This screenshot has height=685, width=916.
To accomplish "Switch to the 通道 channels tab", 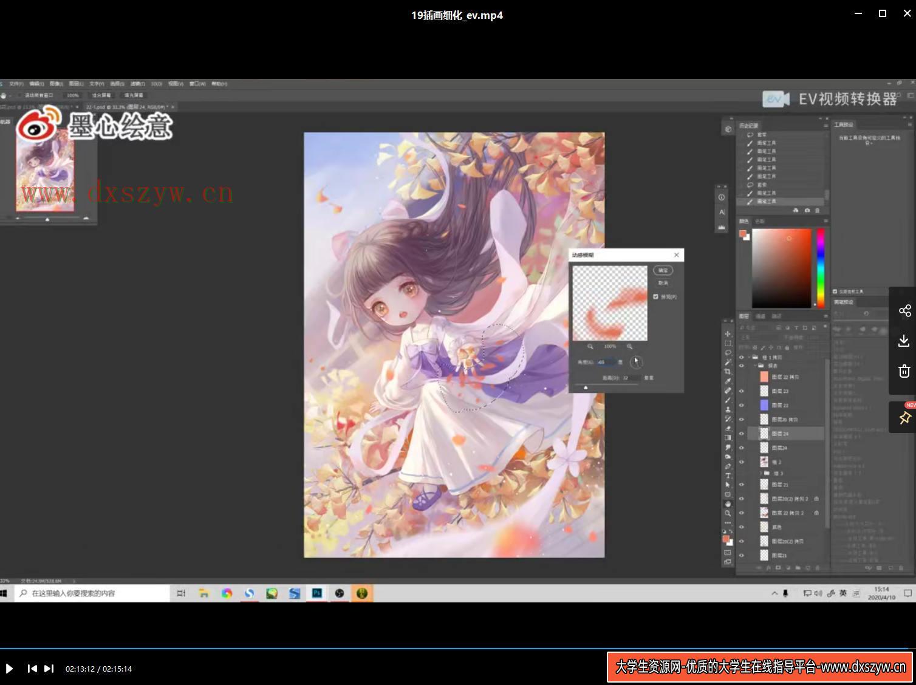I will pyautogui.click(x=760, y=316).
